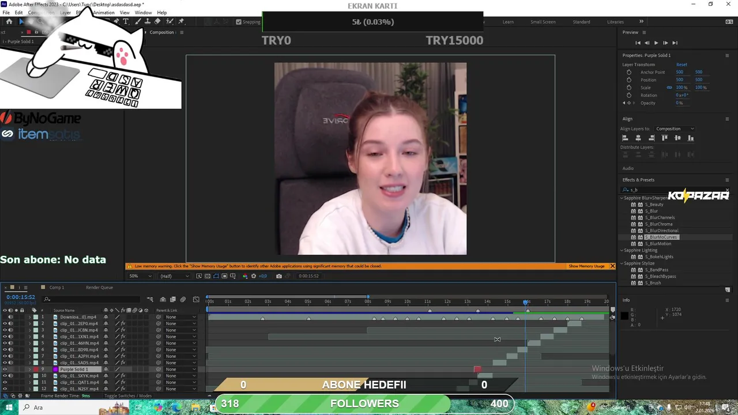The image size is (738, 415).
Task: Step back one frame in Preview
Action: (x=647, y=43)
